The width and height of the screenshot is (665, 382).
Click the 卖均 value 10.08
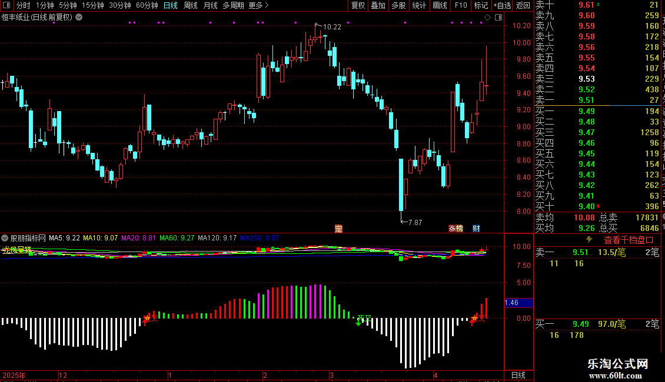(x=584, y=217)
